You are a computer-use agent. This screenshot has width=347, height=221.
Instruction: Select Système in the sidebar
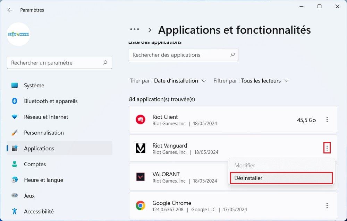tap(33, 85)
